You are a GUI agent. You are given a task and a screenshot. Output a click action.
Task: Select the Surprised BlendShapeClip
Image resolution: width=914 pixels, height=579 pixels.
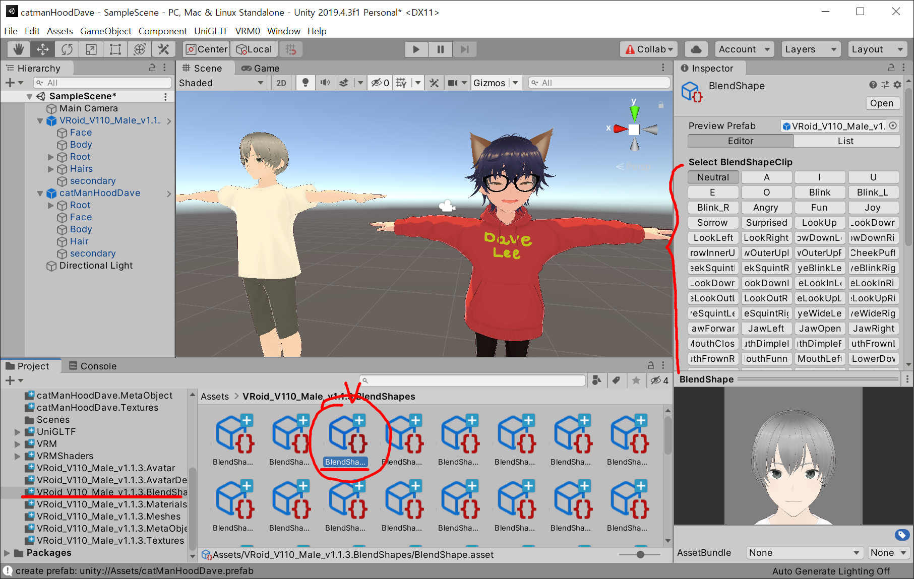[767, 223]
